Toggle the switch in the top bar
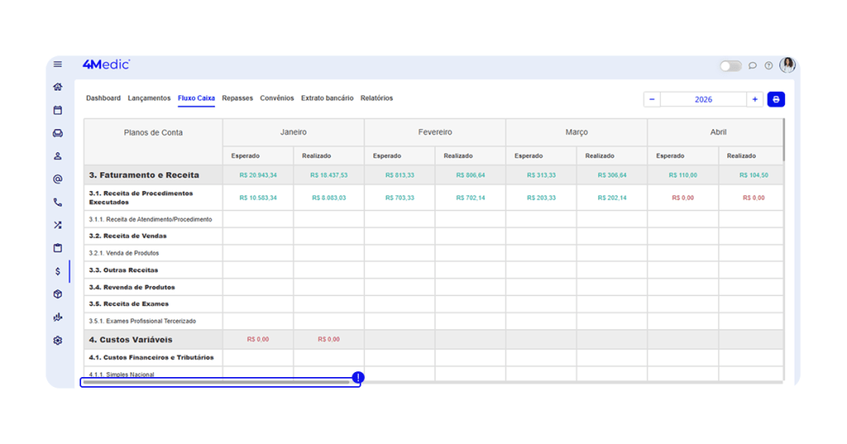 coord(730,65)
